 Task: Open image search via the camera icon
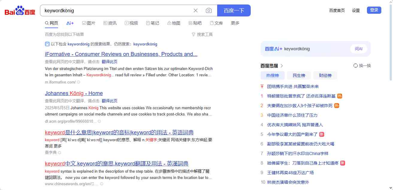click(x=209, y=10)
